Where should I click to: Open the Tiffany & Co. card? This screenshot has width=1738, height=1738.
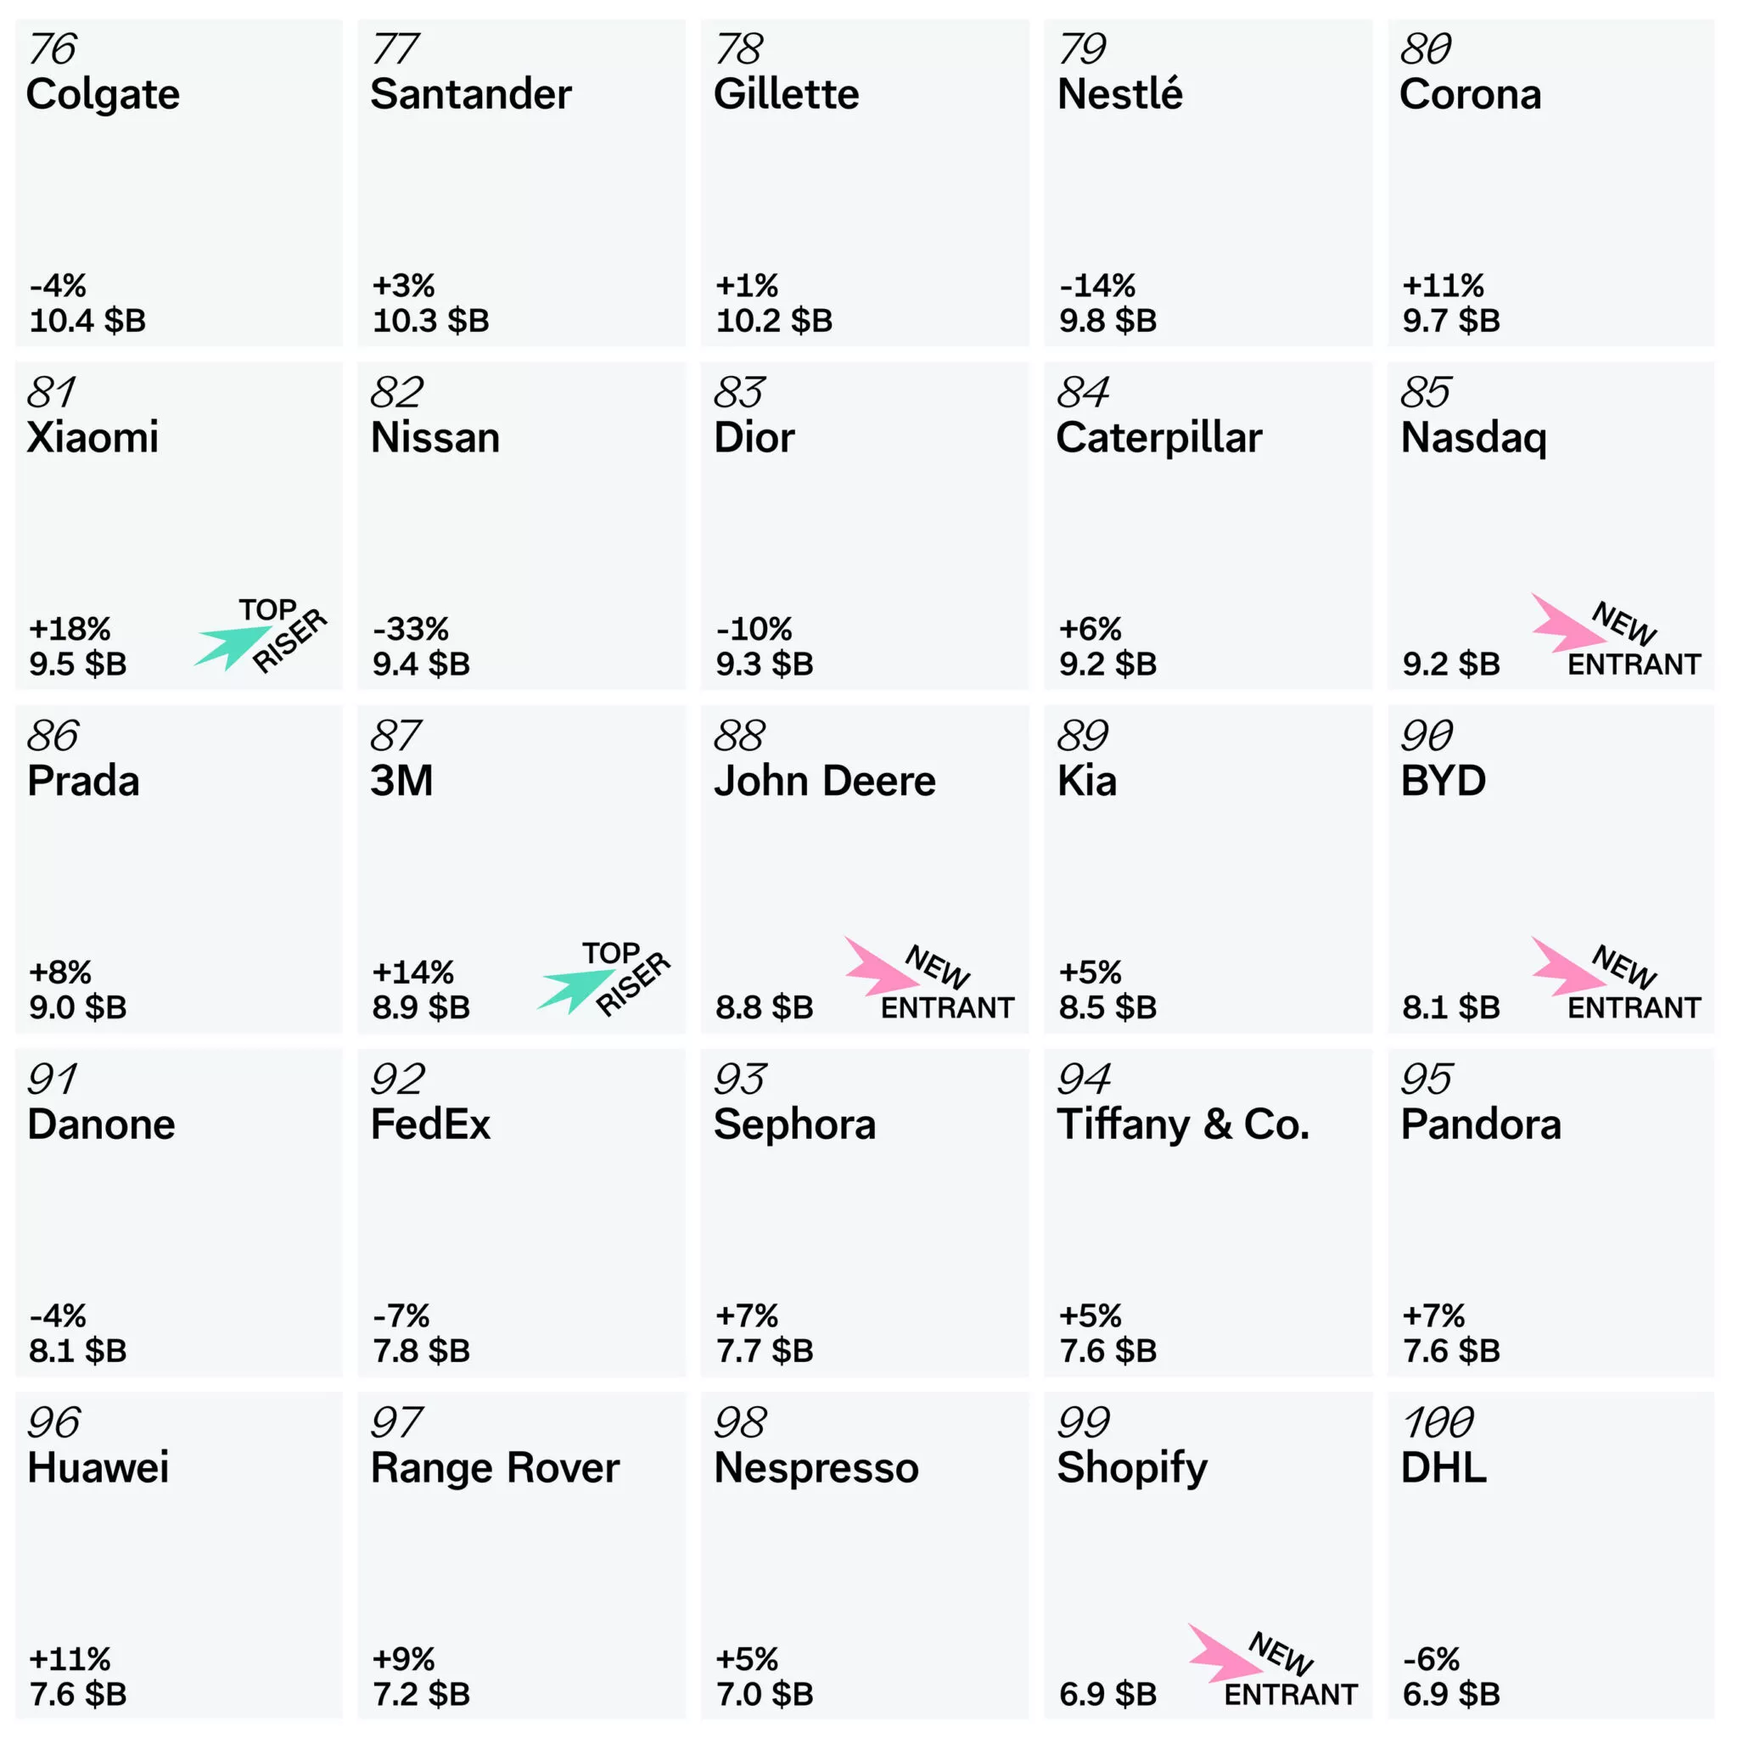click(x=1208, y=1213)
